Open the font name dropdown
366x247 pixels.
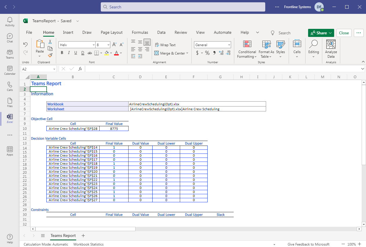point(94,45)
